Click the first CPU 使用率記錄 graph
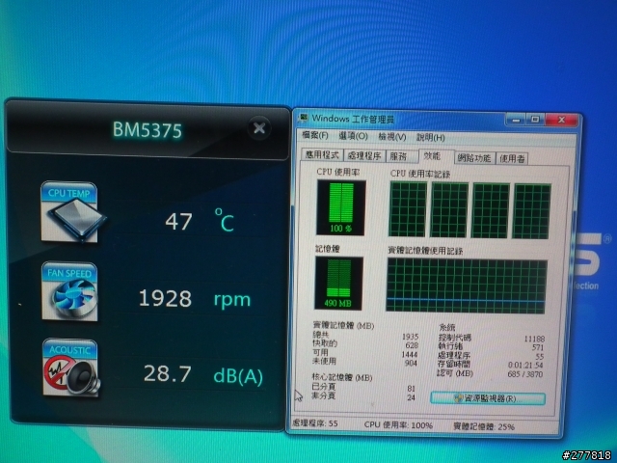The width and height of the screenshot is (617, 463). pos(408,209)
